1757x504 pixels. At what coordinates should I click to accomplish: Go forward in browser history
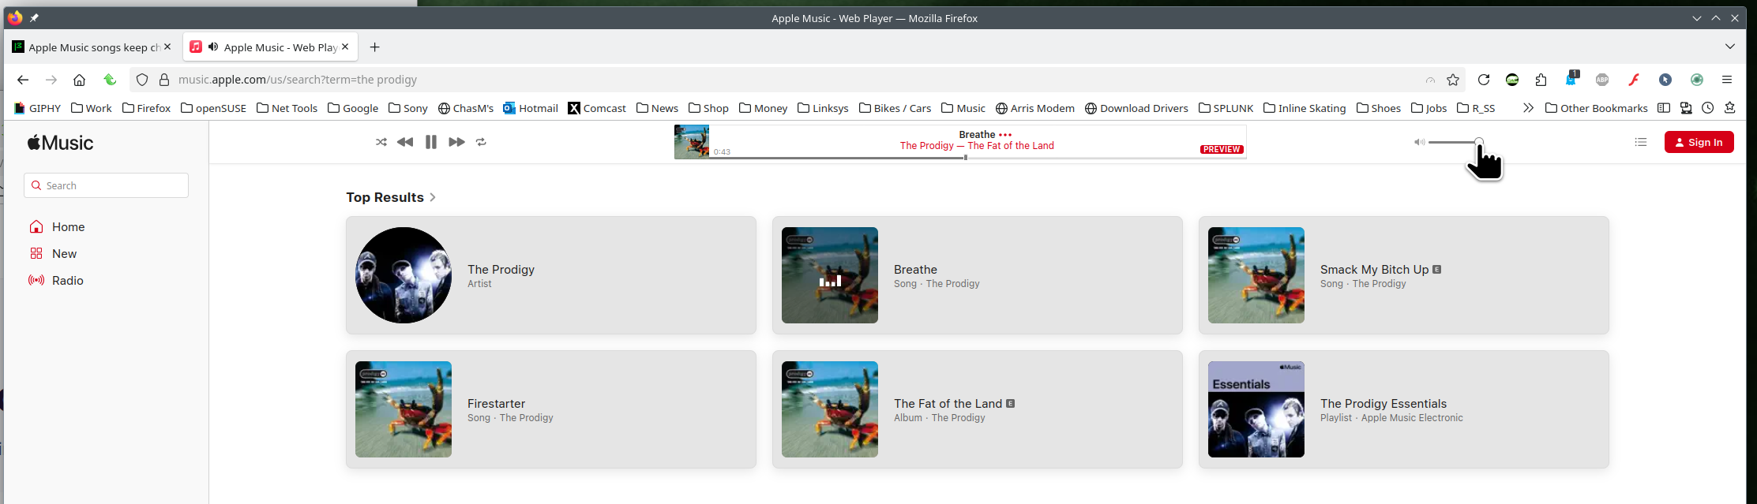click(x=51, y=80)
